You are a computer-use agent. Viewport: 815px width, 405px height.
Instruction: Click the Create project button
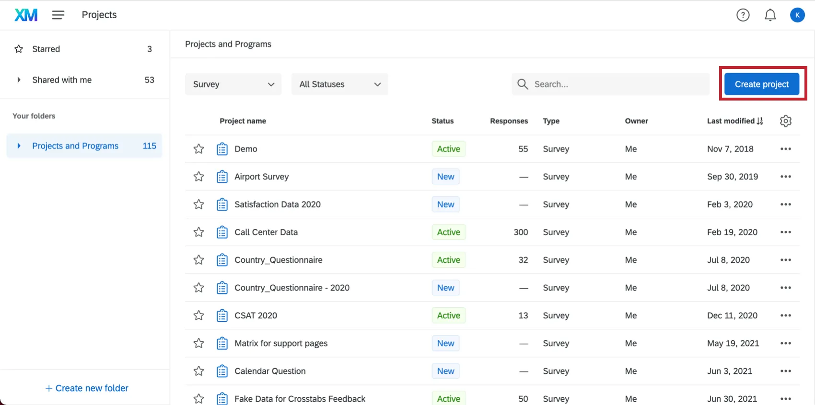click(761, 84)
